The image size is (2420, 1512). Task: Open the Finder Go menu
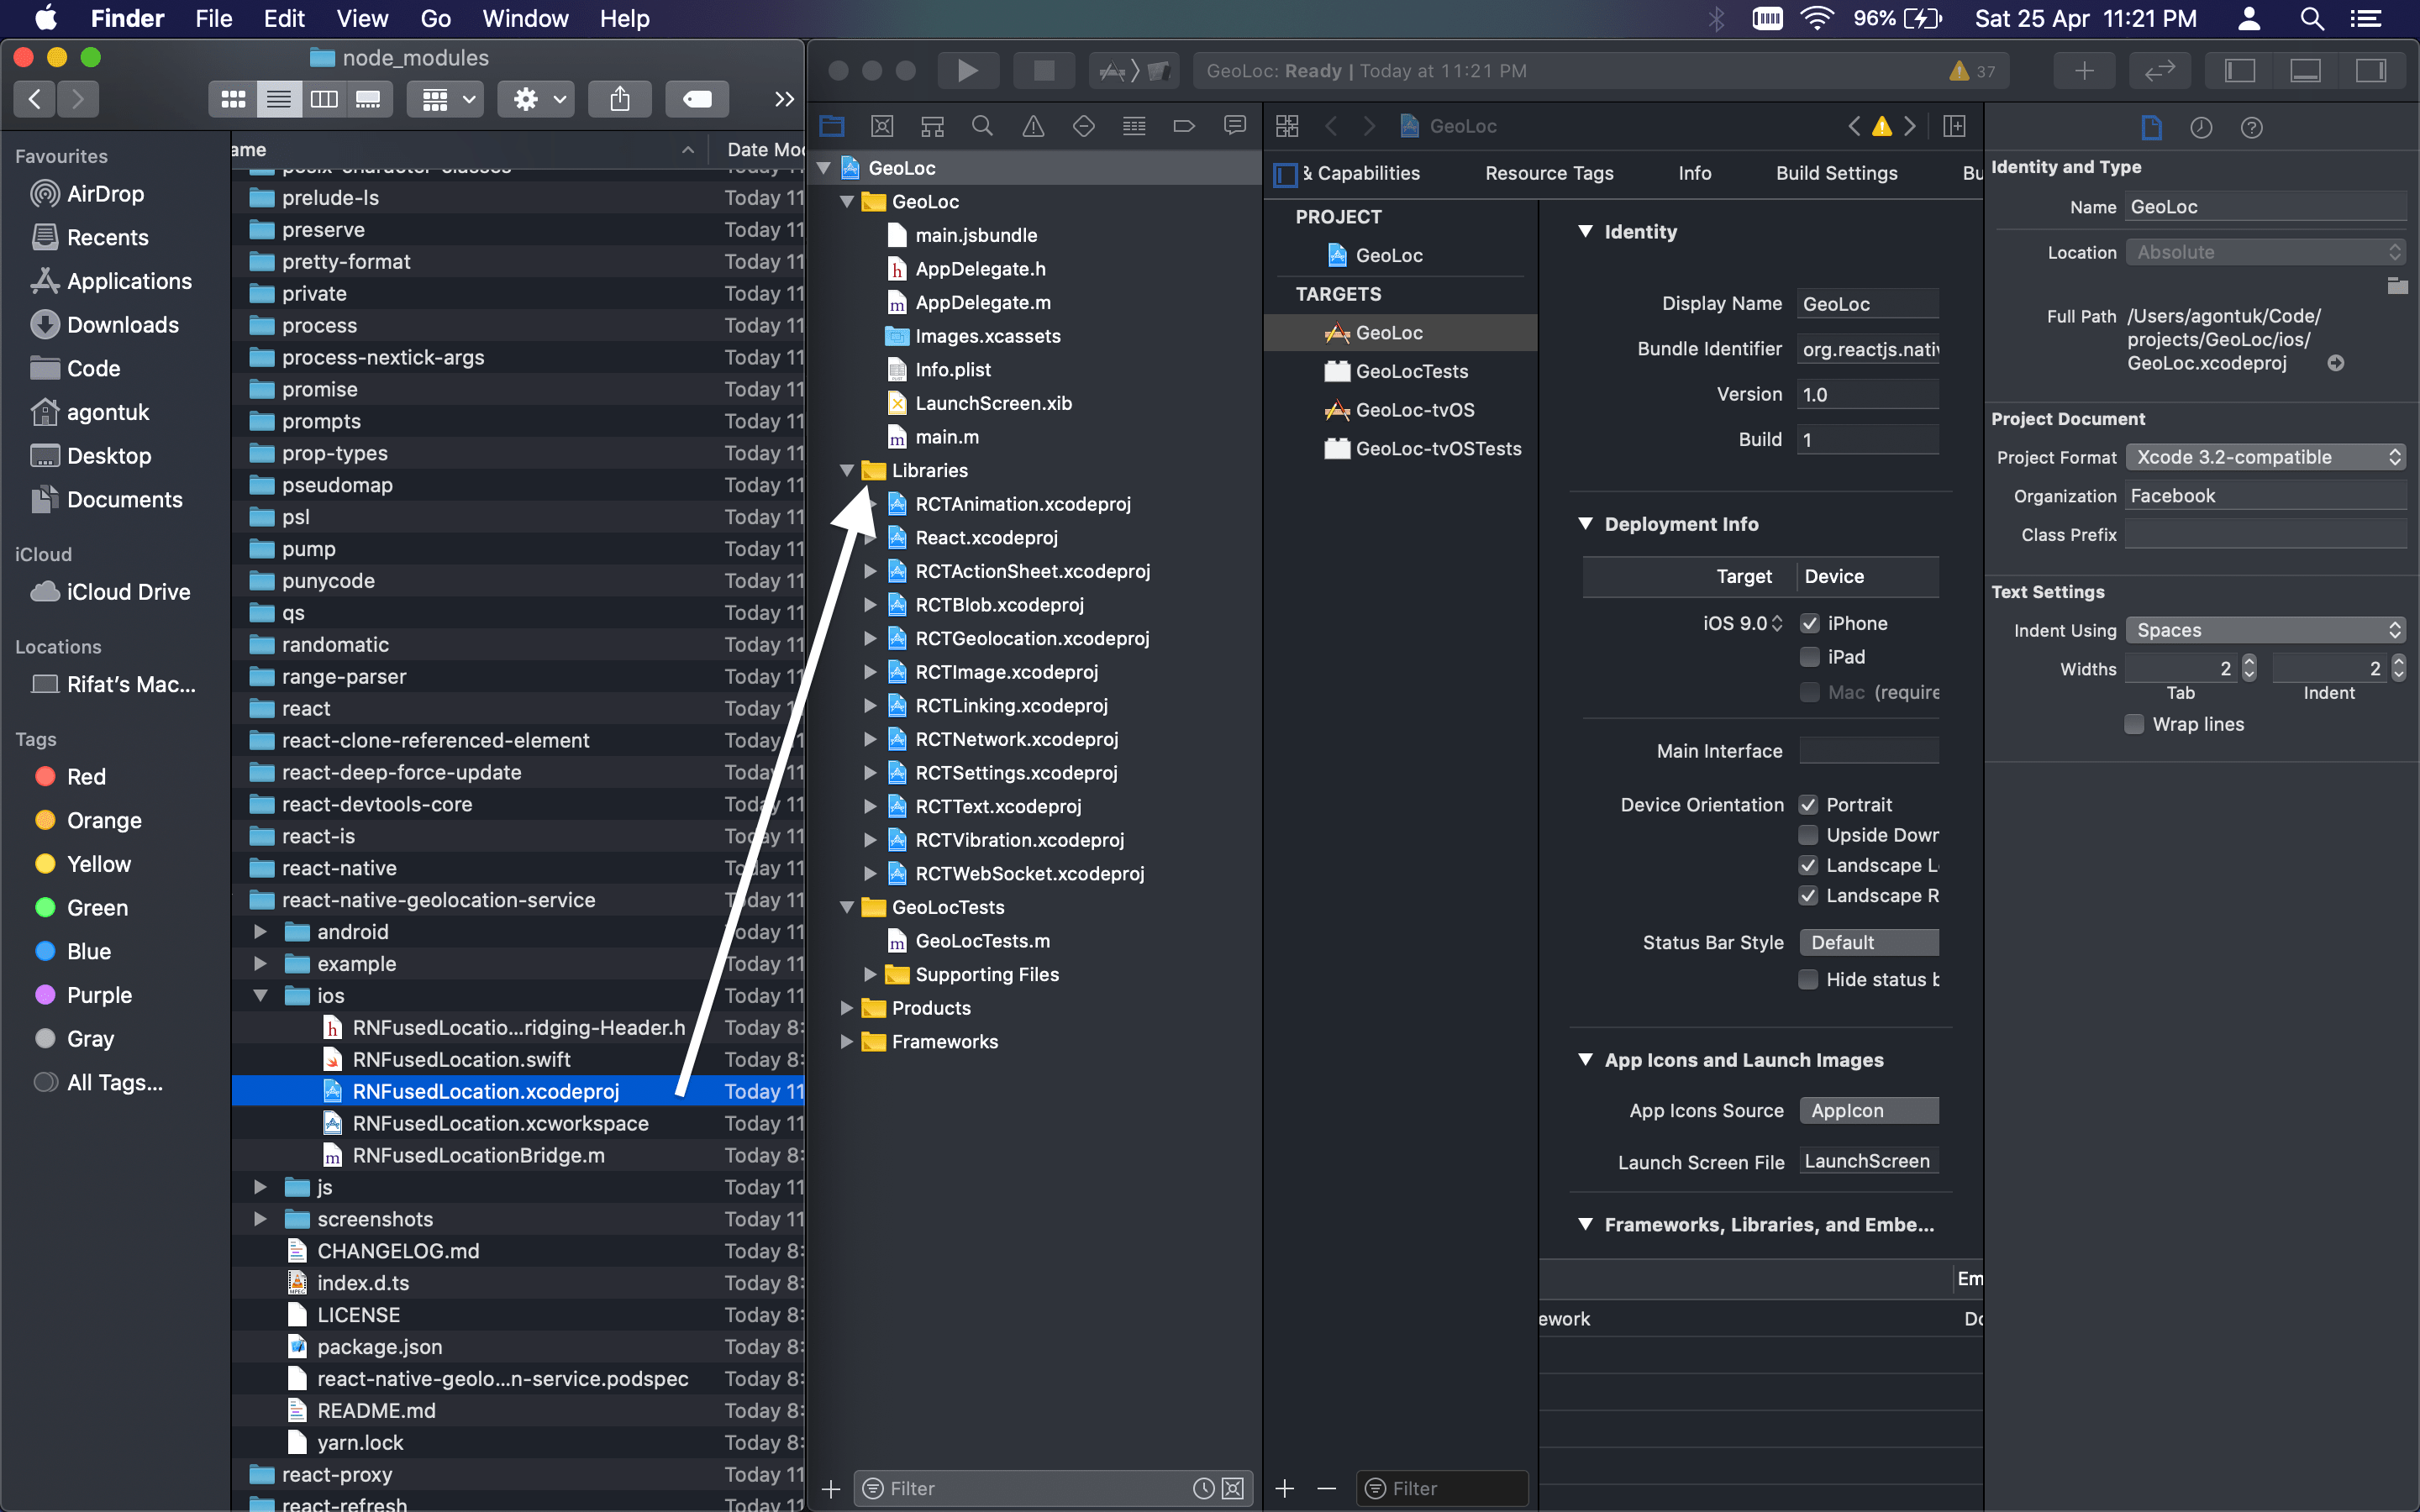click(x=435, y=18)
